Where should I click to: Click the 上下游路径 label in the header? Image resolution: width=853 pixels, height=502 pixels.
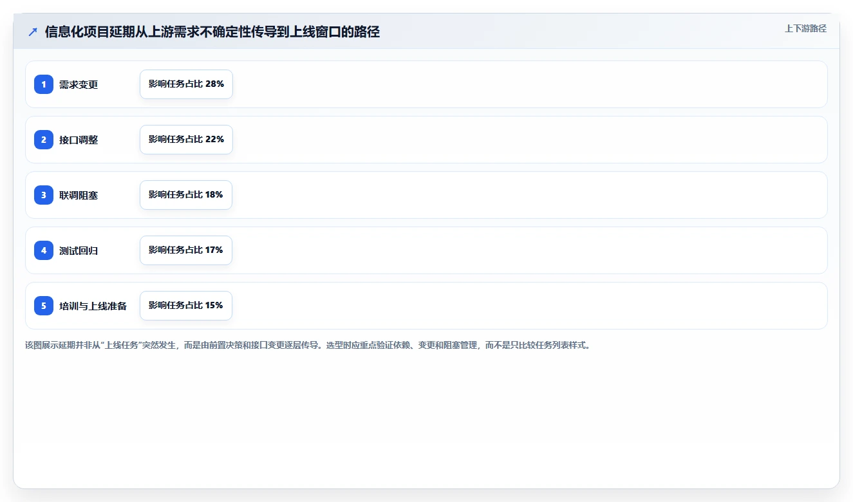tap(805, 28)
